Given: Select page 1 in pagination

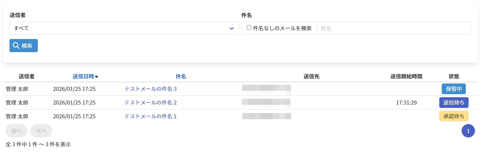Looking at the screenshot, I should tap(468, 131).
